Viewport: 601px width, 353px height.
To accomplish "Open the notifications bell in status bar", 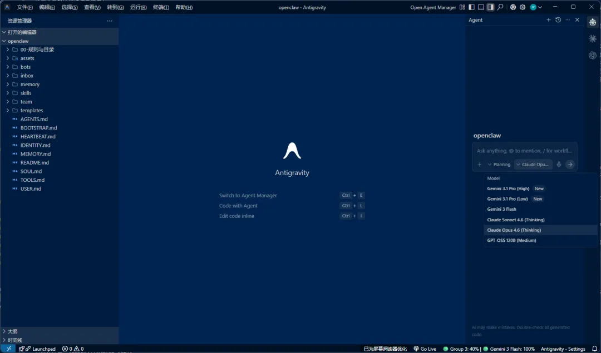I will coord(594,349).
